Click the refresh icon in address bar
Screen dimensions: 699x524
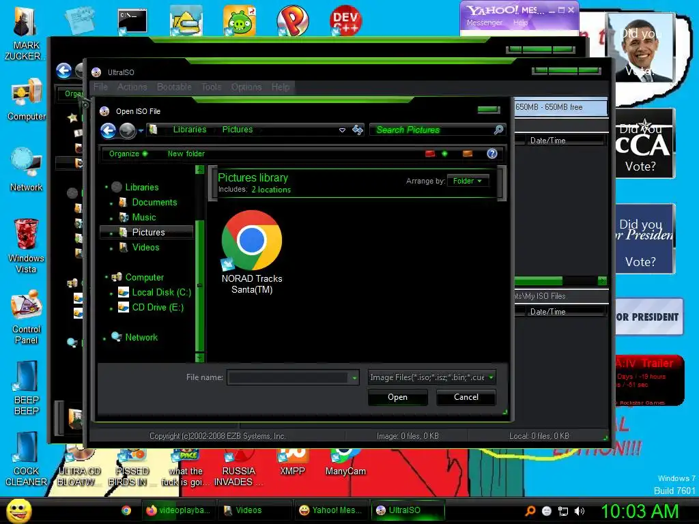coord(358,130)
